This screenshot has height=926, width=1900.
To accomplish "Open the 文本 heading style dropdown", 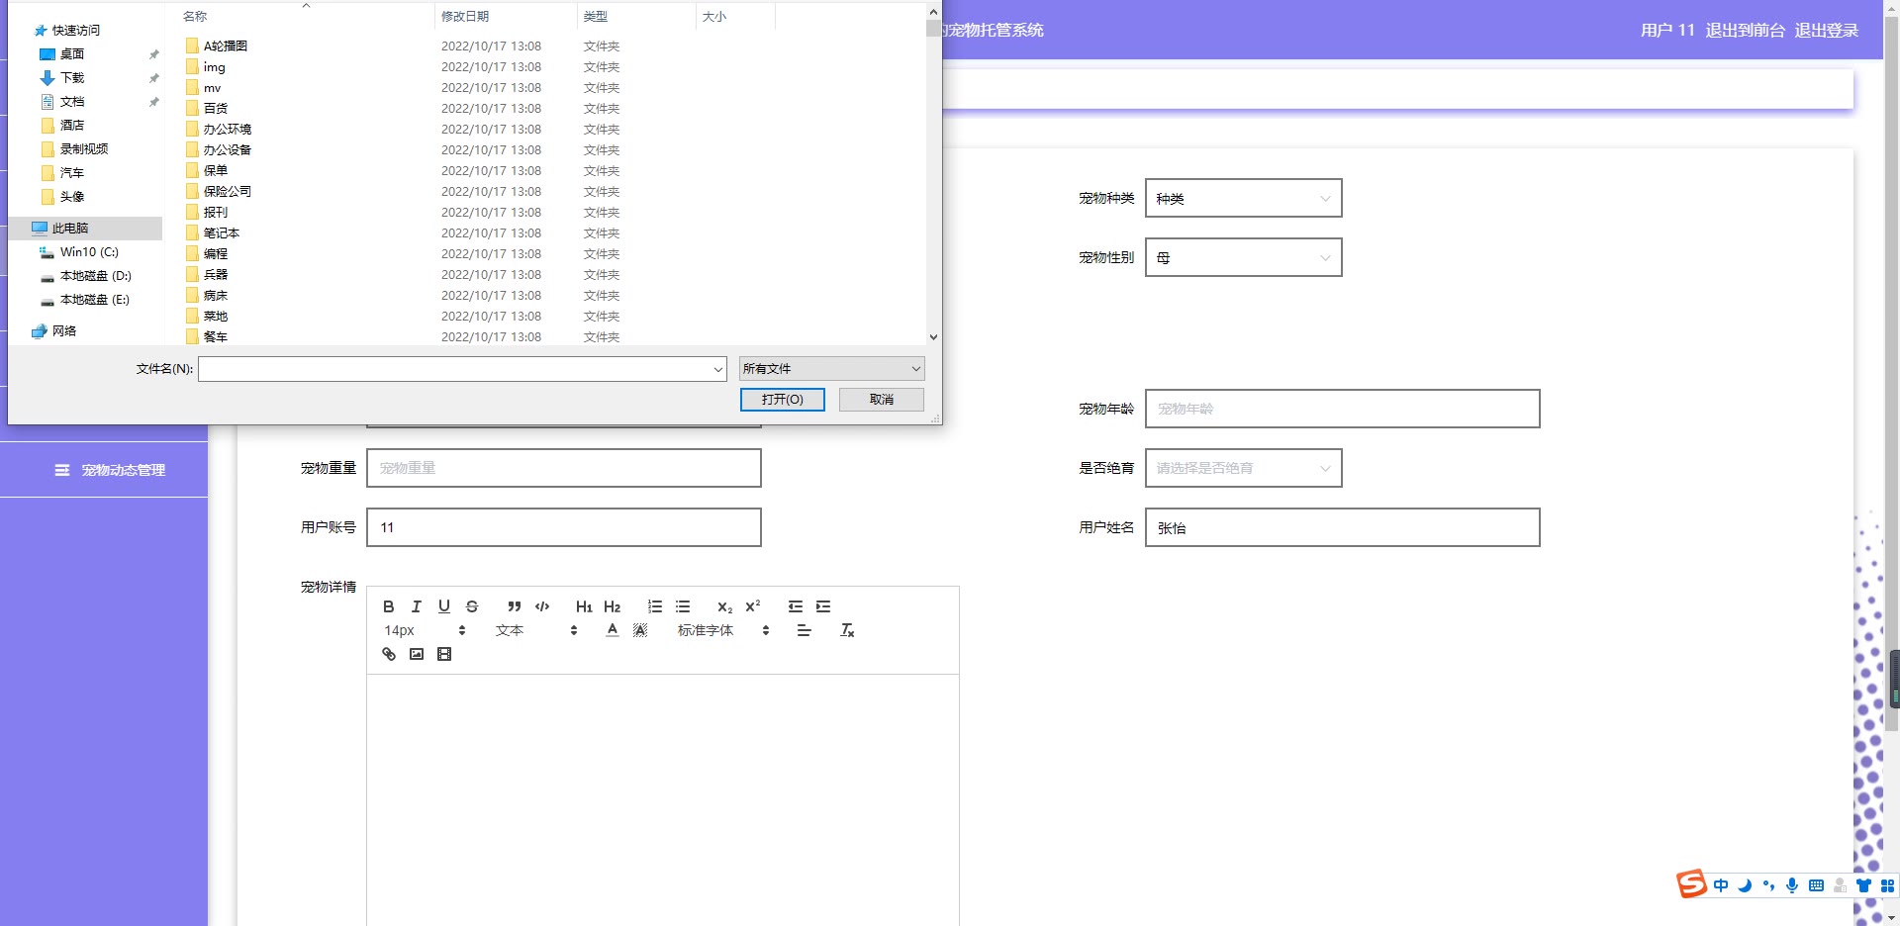I will click(x=536, y=630).
